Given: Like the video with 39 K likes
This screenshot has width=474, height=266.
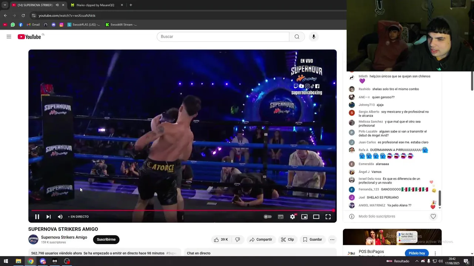Looking at the screenshot, I should pyautogui.click(x=221, y=239).
